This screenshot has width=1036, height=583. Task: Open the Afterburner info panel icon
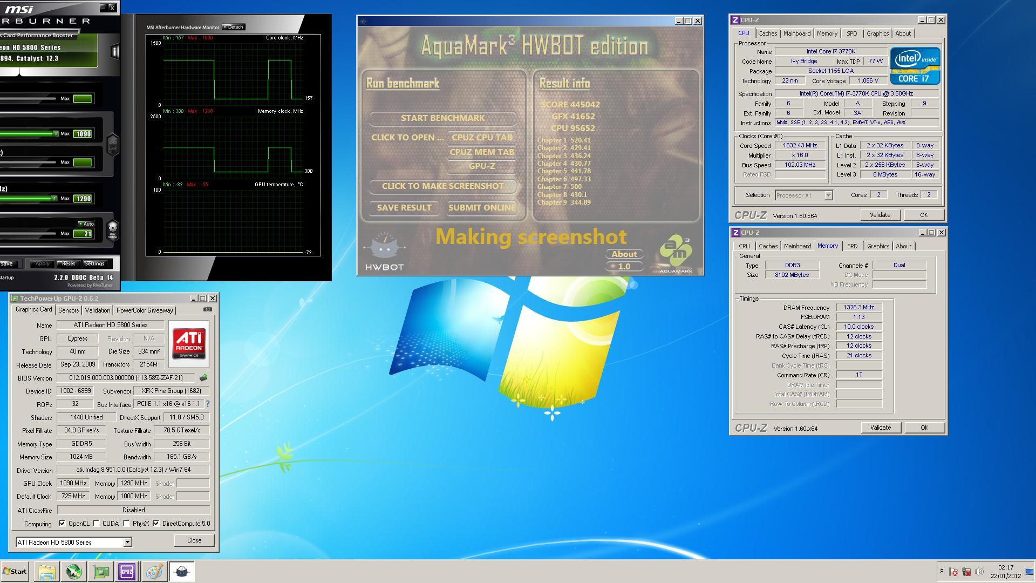(x=114, y=51)
